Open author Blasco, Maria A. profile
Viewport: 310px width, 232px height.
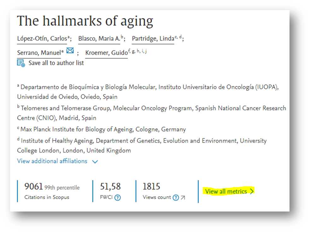pyautogui.click(x=99, y=39)
